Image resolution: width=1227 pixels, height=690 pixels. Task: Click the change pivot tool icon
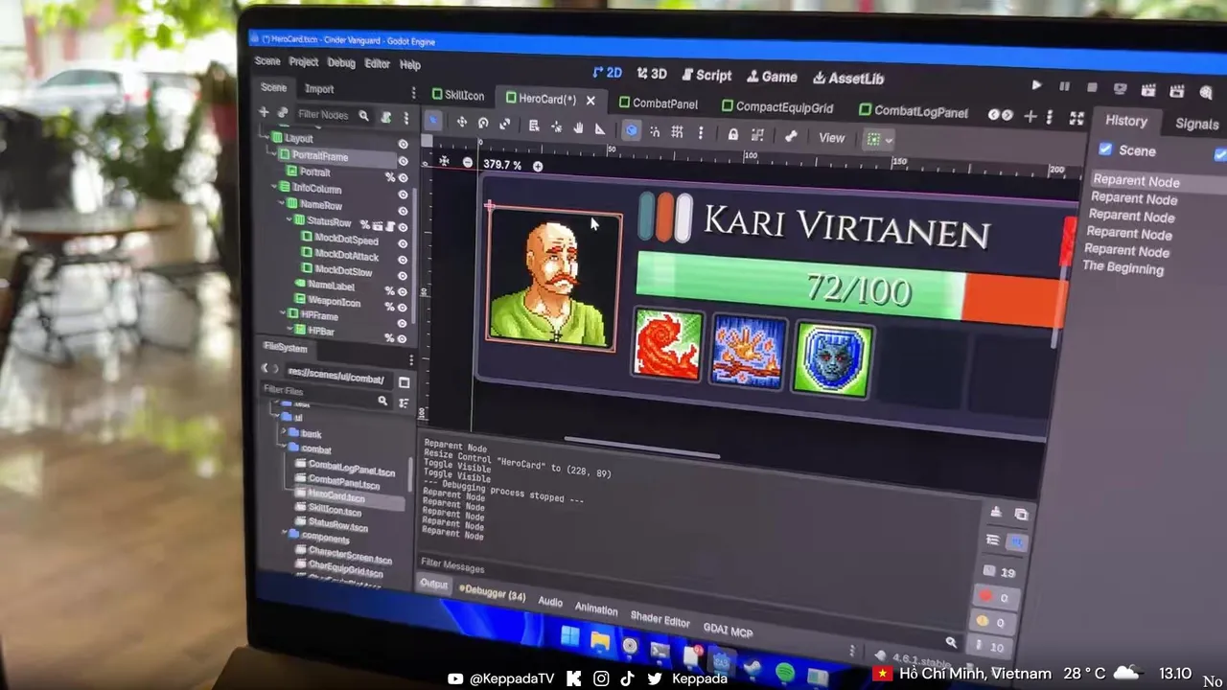[x=556, y=126]
